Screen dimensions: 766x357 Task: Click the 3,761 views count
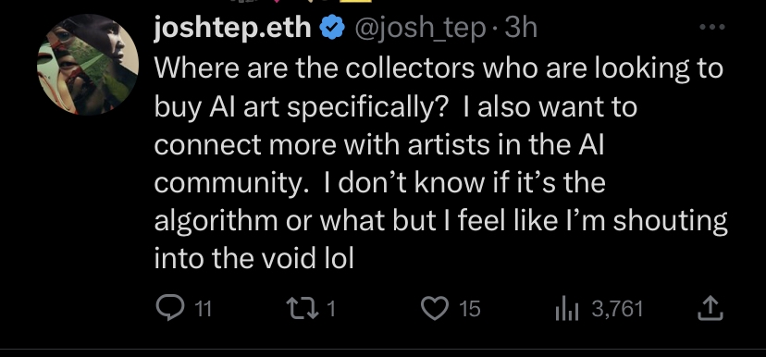(x=617, y=309)
